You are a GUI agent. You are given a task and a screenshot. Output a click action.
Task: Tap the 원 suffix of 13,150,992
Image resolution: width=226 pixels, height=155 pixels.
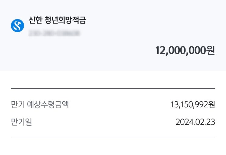click(212, 105)
